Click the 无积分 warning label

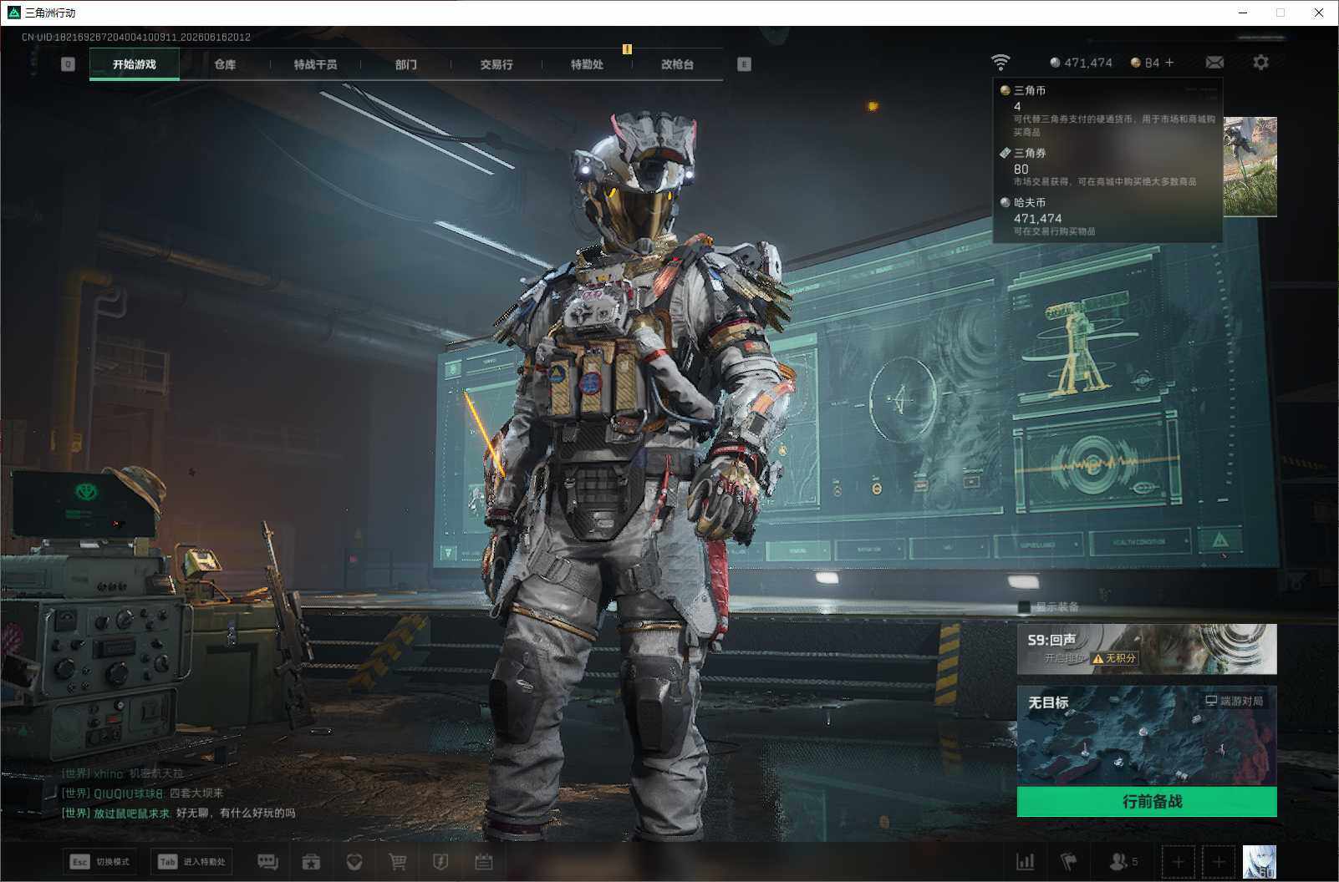point(1115,658)
